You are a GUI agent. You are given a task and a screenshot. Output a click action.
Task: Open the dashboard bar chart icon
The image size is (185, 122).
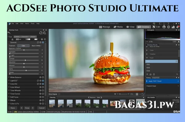click(173, 27)
